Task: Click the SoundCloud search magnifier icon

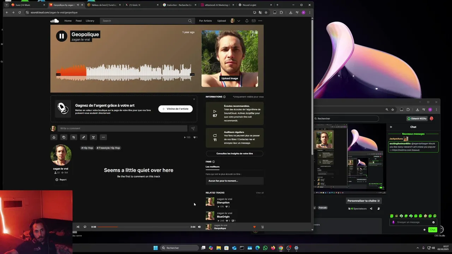Action: [x=190, y=21]
